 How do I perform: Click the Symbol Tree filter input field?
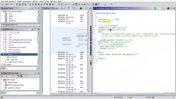(21, 68)
